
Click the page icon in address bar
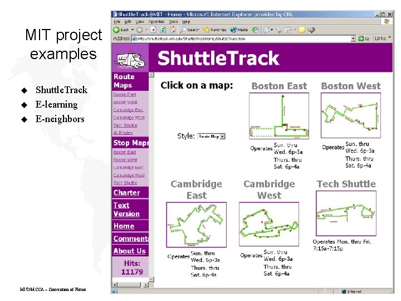[134, 38]
